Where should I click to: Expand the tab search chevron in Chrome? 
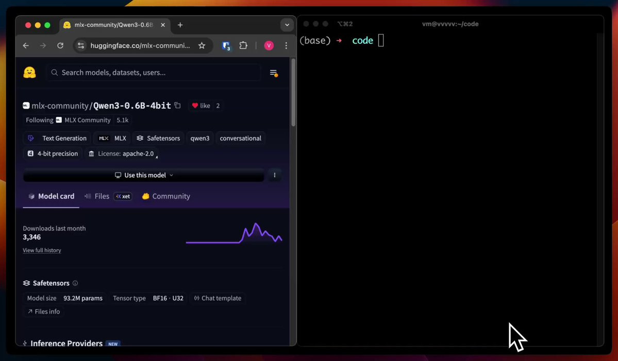pos(287,25)
